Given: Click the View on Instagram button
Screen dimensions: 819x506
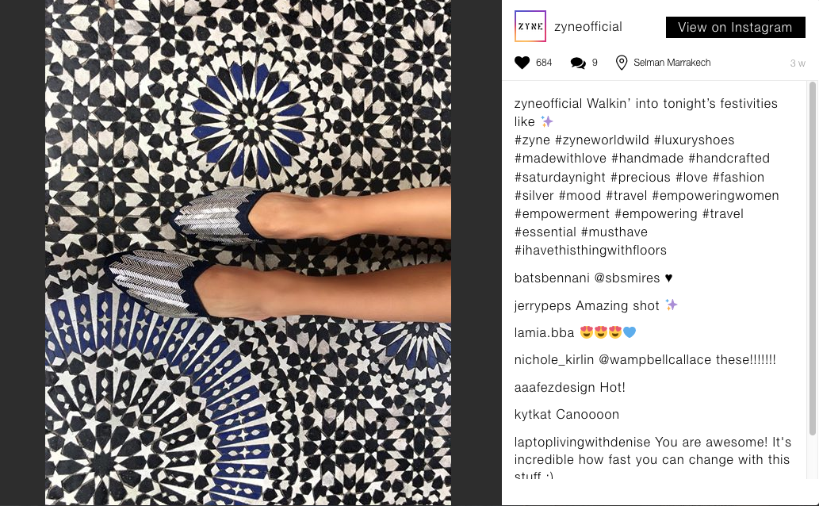Looking at the screenshot, I should point(735,27).
